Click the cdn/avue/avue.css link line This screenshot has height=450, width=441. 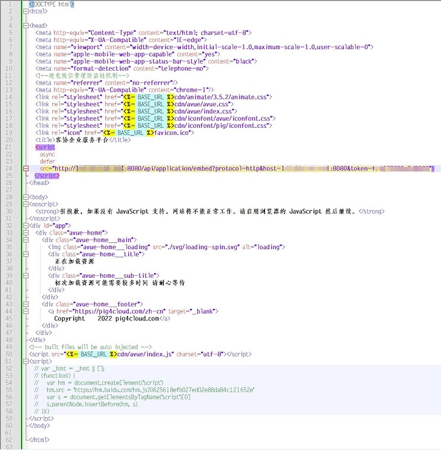[x=134, y=104]
